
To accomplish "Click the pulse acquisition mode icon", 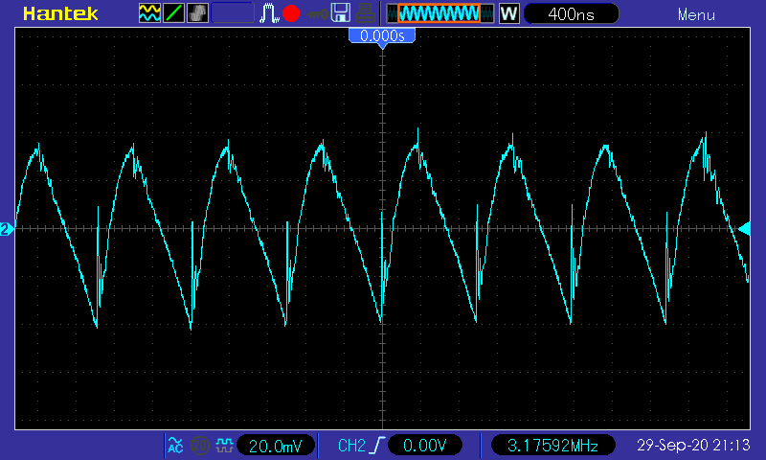I will pos(269,13).
